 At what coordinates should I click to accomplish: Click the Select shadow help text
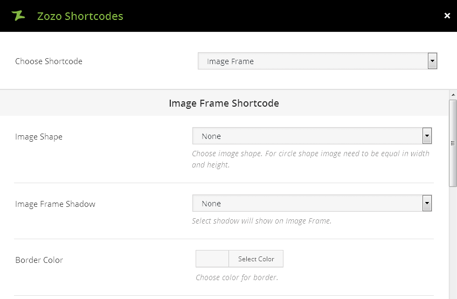point(261,221)
